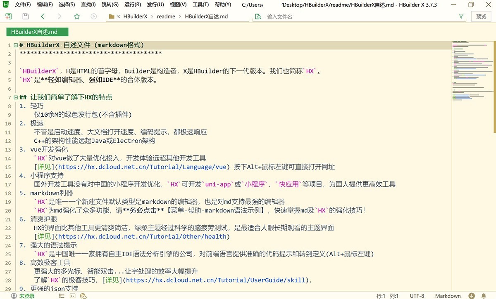
Task: Open the 帮助(Y) menu
Action: click(x=223, y=5)
